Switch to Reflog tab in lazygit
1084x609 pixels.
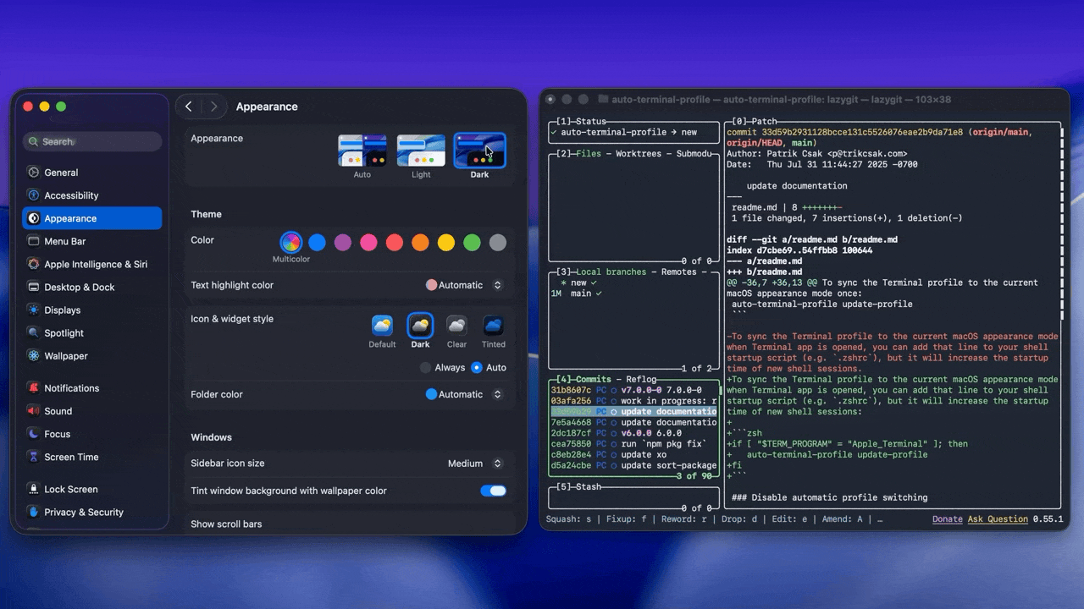coord(641,380)
